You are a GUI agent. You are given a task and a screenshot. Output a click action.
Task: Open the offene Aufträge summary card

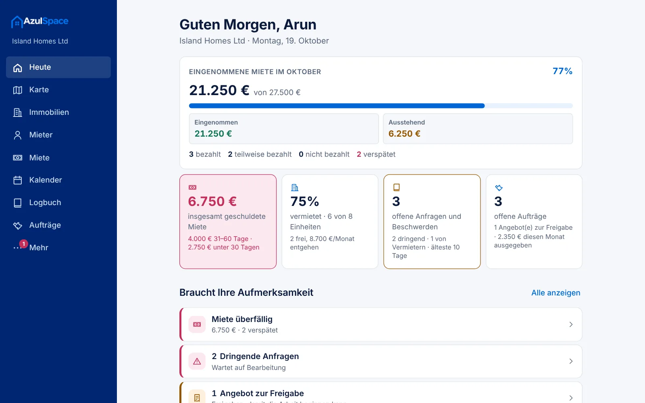coord(534,222)
